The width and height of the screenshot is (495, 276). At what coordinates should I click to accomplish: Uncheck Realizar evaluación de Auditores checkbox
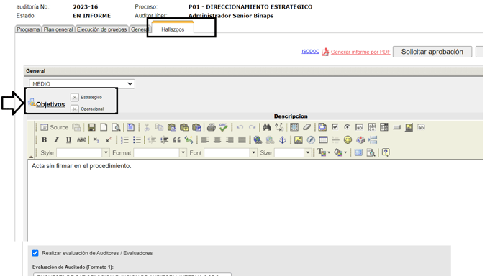point(35,253)
